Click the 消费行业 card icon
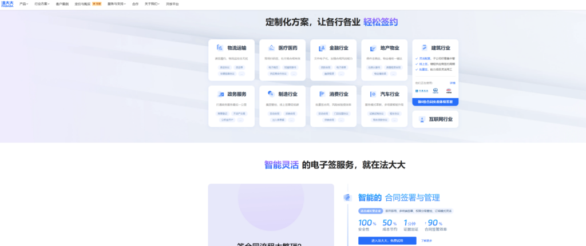586x246 pixels. pos(322,94)
